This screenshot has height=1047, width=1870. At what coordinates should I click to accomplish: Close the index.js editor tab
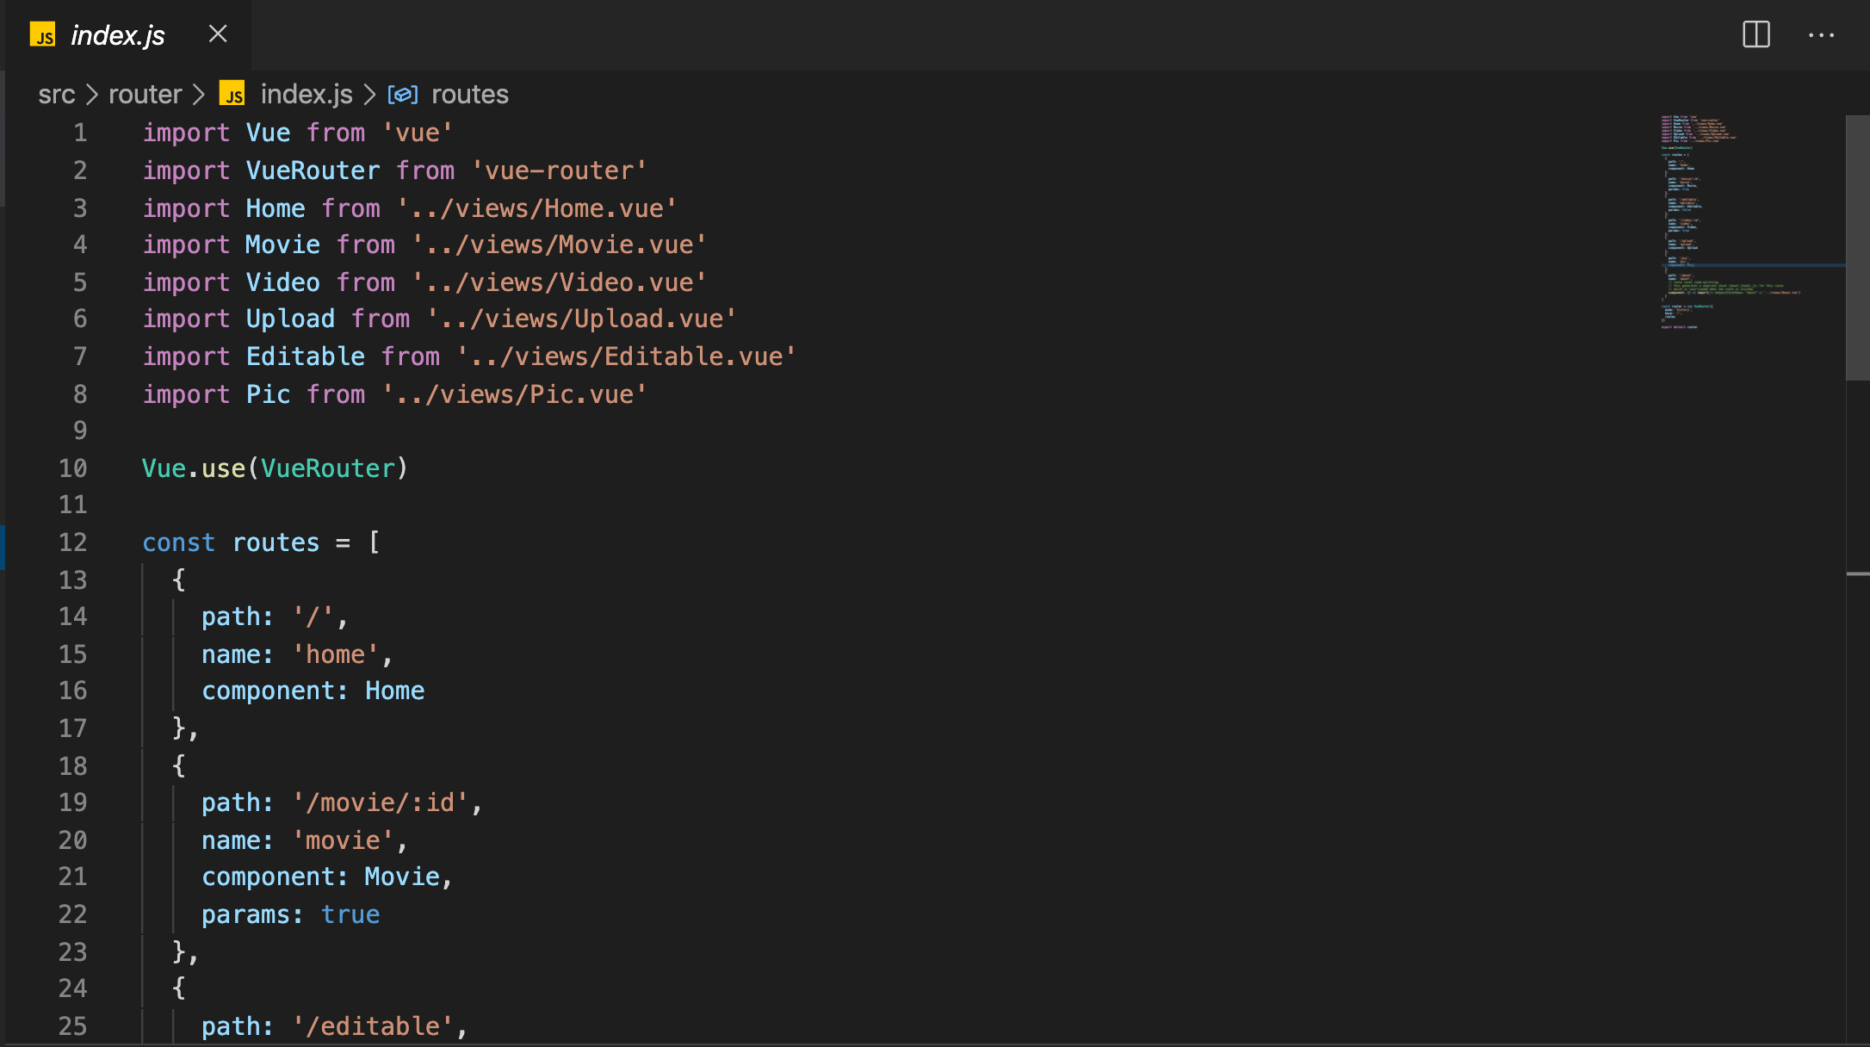(x=218, y=34)
